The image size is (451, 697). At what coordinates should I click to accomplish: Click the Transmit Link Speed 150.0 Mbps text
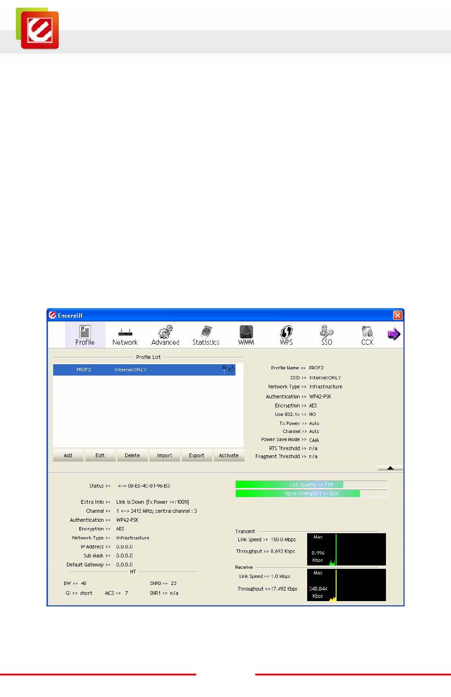[267, 539]
